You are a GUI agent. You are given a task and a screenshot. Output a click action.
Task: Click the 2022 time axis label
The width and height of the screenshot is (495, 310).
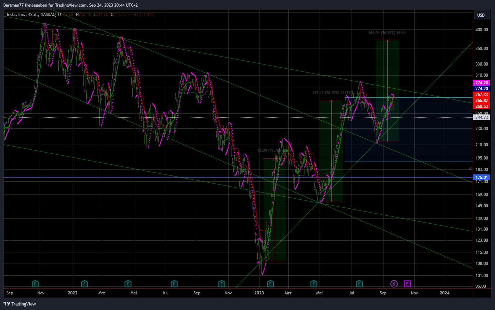73,293
